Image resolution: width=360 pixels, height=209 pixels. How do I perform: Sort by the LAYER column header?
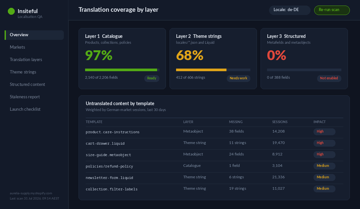(x=188, y=122)
